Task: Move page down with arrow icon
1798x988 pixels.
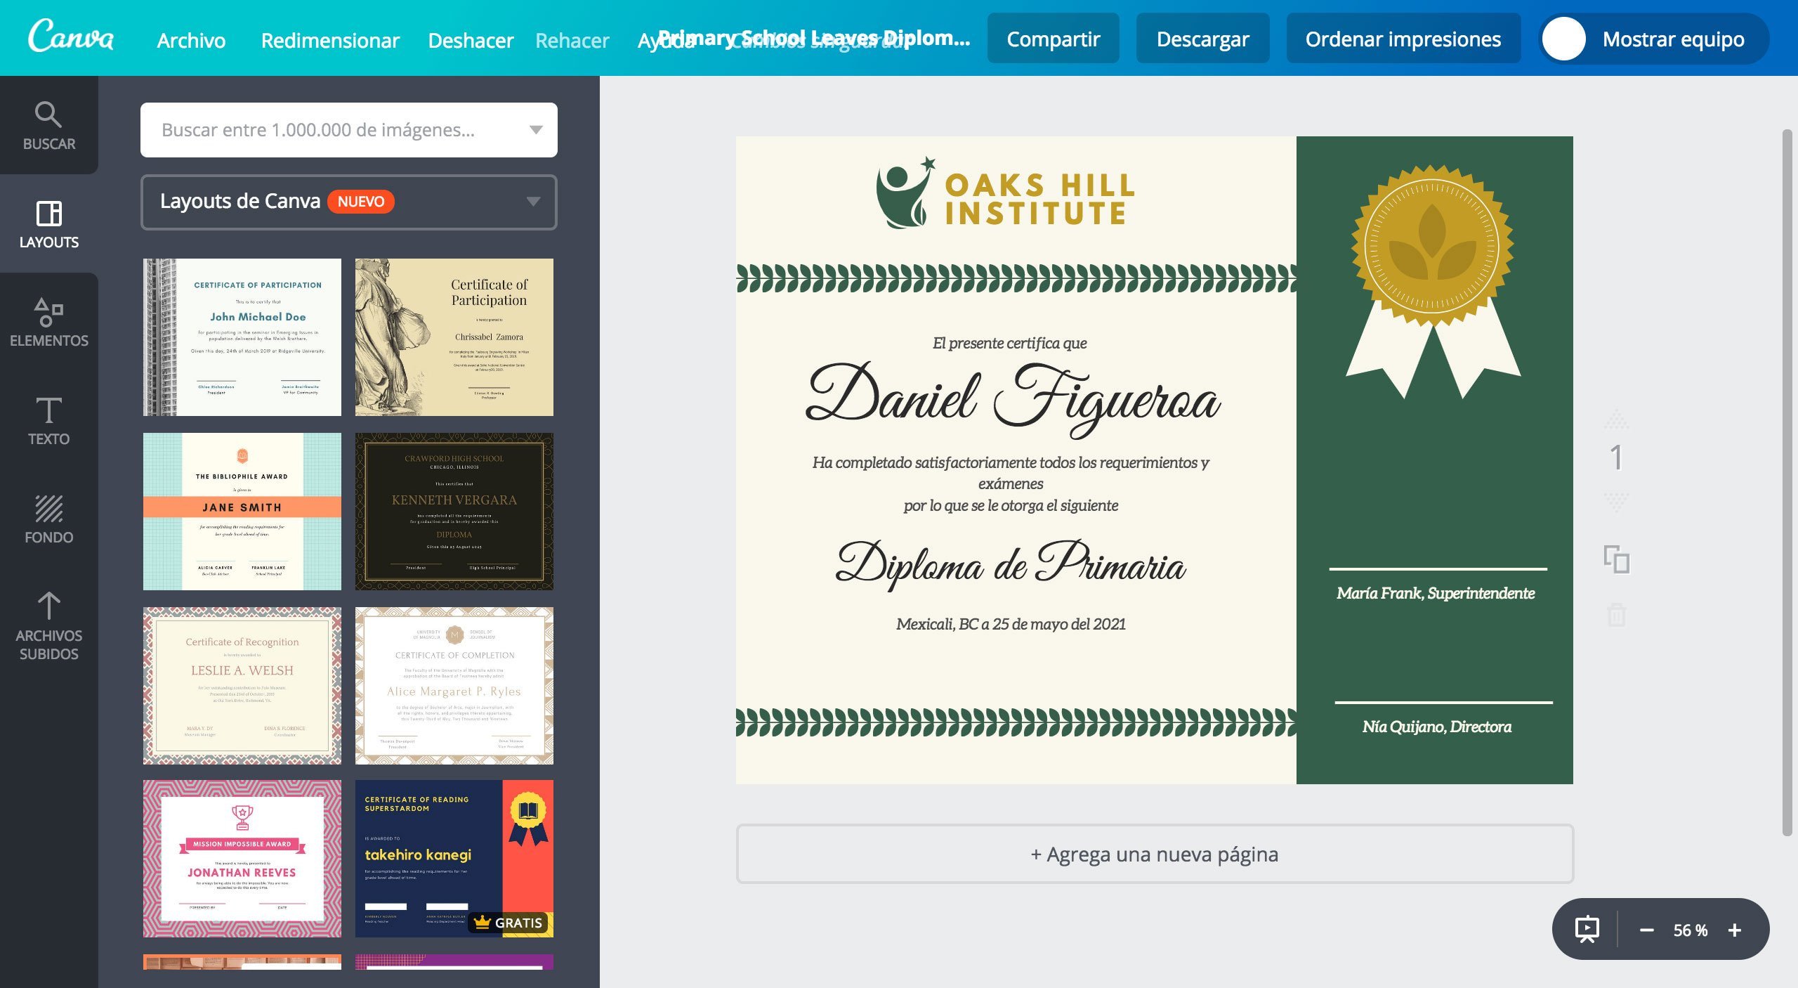Action: 1616,501
